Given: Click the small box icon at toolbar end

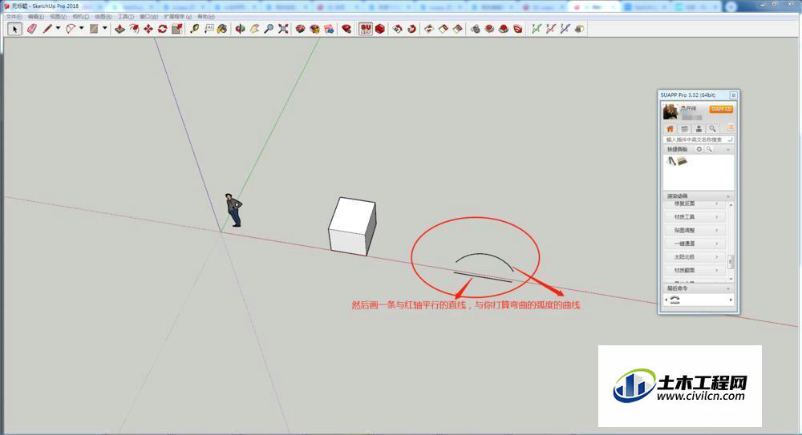Looking at the screenshot, I should (x=579, y=29).
